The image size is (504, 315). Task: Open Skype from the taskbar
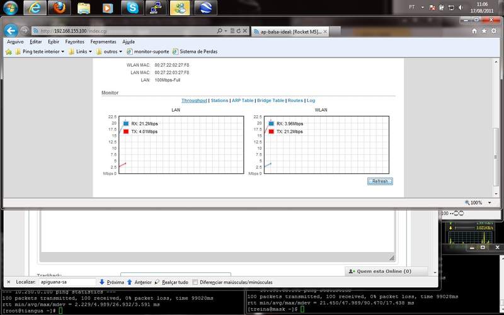[x=132, y=8]
